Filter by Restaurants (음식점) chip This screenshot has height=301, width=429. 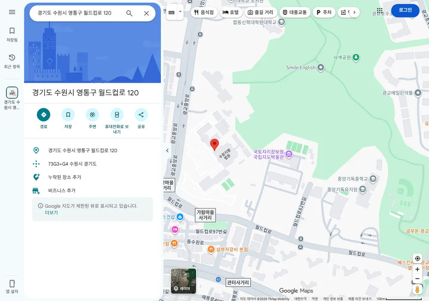[204, 12]
